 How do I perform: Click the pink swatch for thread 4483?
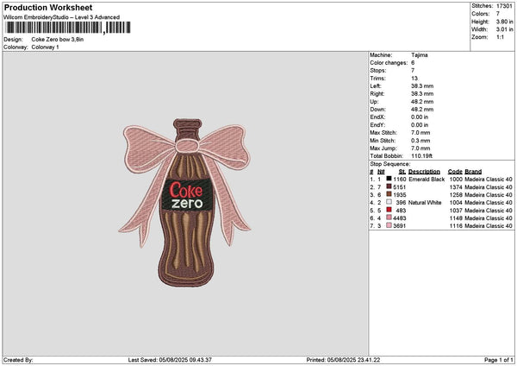(x=389, y=218)
